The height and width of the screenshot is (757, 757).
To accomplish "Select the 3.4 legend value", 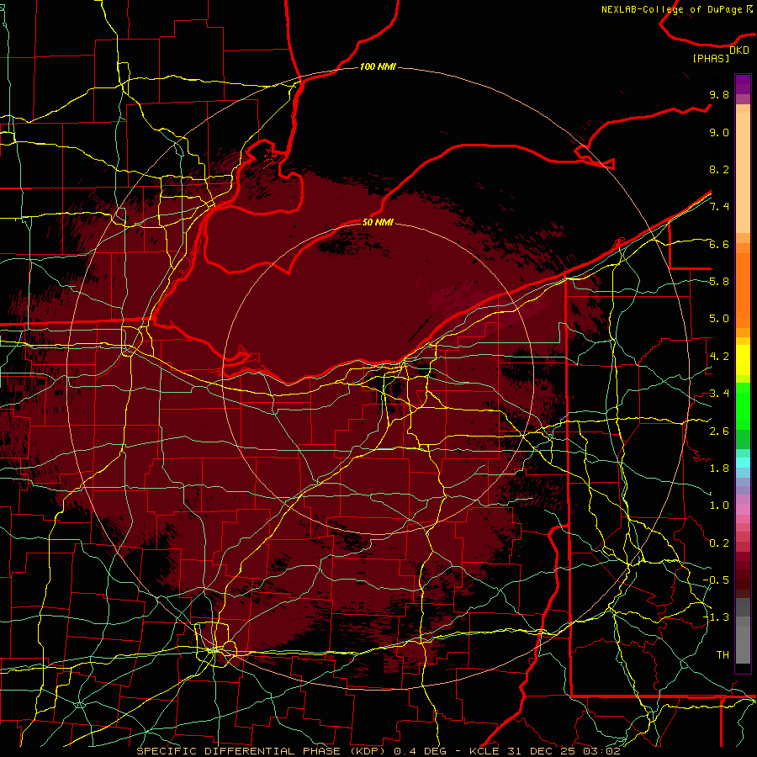I will click(x=719, y=394).
